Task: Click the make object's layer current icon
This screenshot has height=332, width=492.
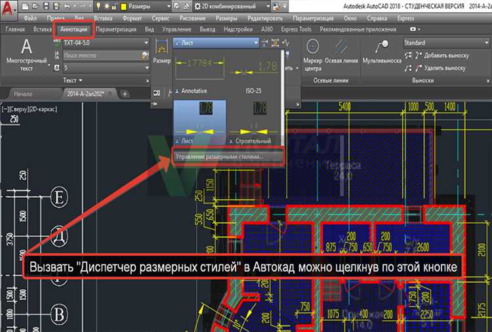Action: pos(177,6)
